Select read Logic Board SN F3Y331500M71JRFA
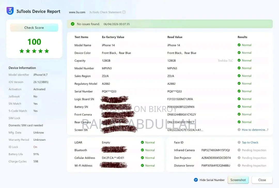This screenshot has height=188, width=279. click(x=180, y=99)
